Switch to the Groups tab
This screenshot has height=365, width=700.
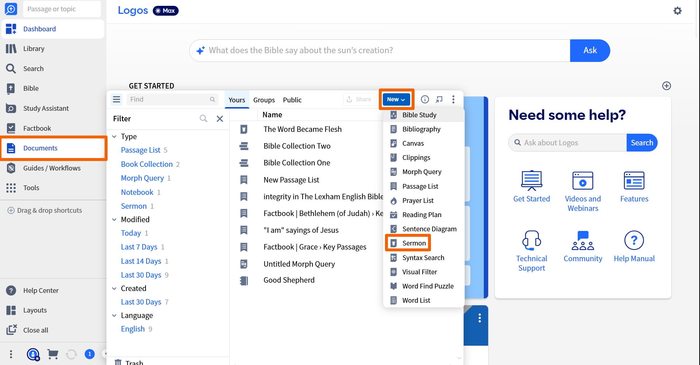(x=264, y=100)
